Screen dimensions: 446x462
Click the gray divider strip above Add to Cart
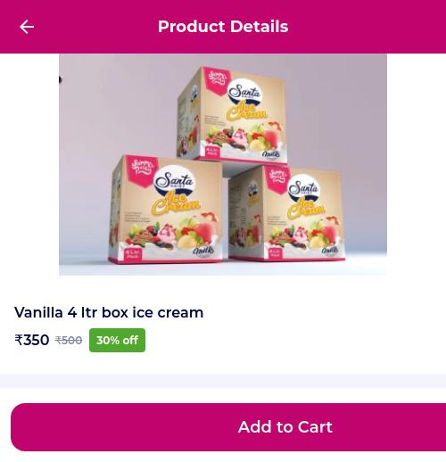point(223,381)
